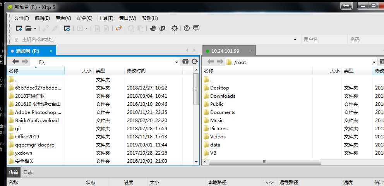384x186 pixels.
Task: Open the 文件(F) menu
Action: 22,18
